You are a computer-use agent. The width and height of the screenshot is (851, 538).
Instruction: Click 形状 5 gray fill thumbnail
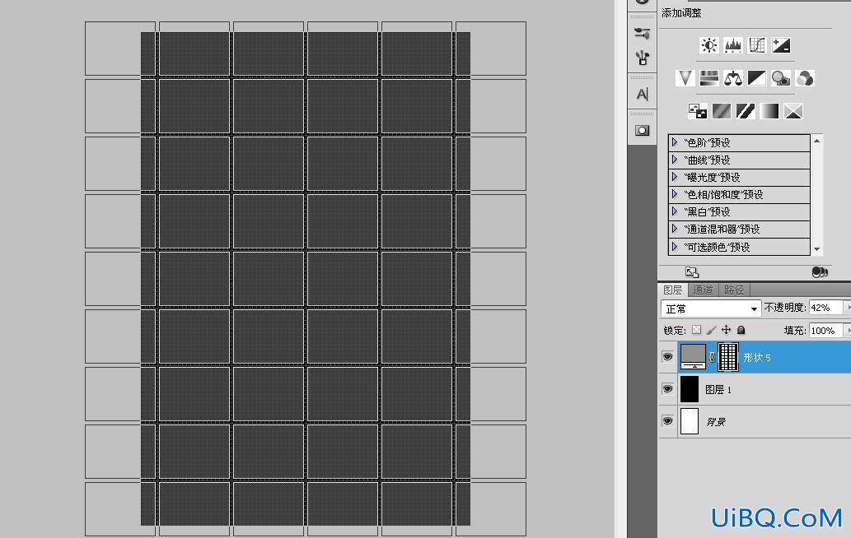(x=693, y=357)
